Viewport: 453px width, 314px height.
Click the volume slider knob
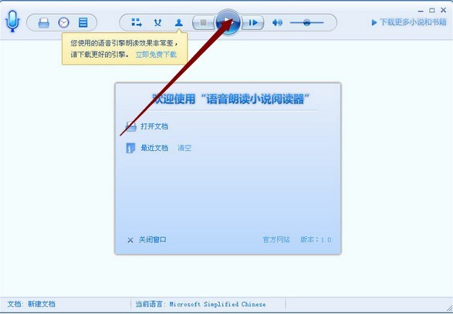tap(307, 22)
